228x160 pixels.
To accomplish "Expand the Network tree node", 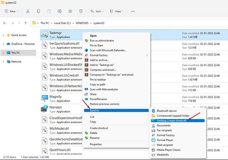I will pyautogui.click(x=4, y=61).
